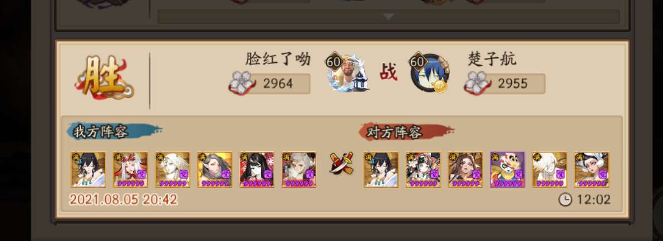Image resolution: width=663 pixels, height=241 pixels.
Task: Expand the record with the down arrow
Action: click(389, 17)
